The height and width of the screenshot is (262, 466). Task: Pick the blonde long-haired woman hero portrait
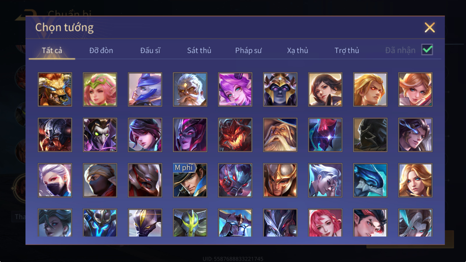click(415, 180)
